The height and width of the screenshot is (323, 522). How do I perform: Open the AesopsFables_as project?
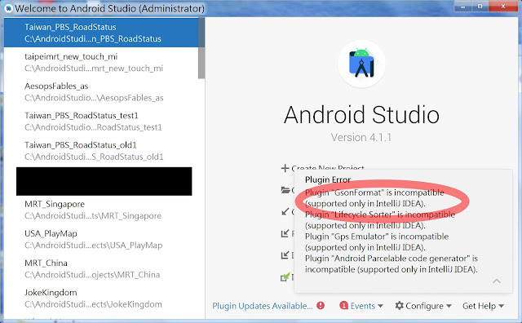[x=101, y=91]
